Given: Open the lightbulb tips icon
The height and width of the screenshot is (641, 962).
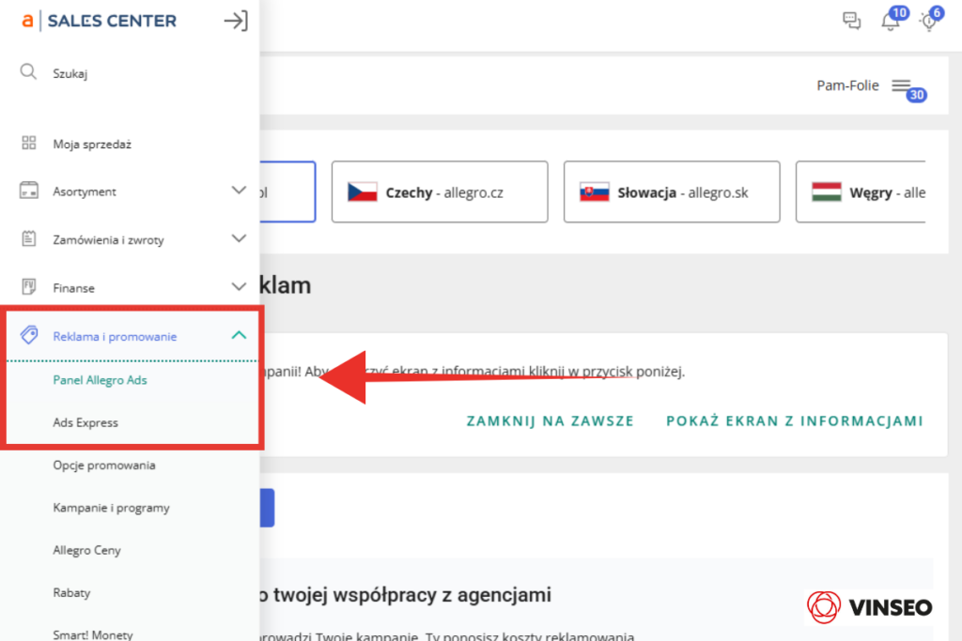Looking at the screenshot, I should click(x=928, y=22).
